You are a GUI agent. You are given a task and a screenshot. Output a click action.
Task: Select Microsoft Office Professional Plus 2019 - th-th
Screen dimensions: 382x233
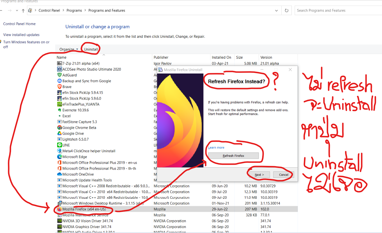coord(99,169)
